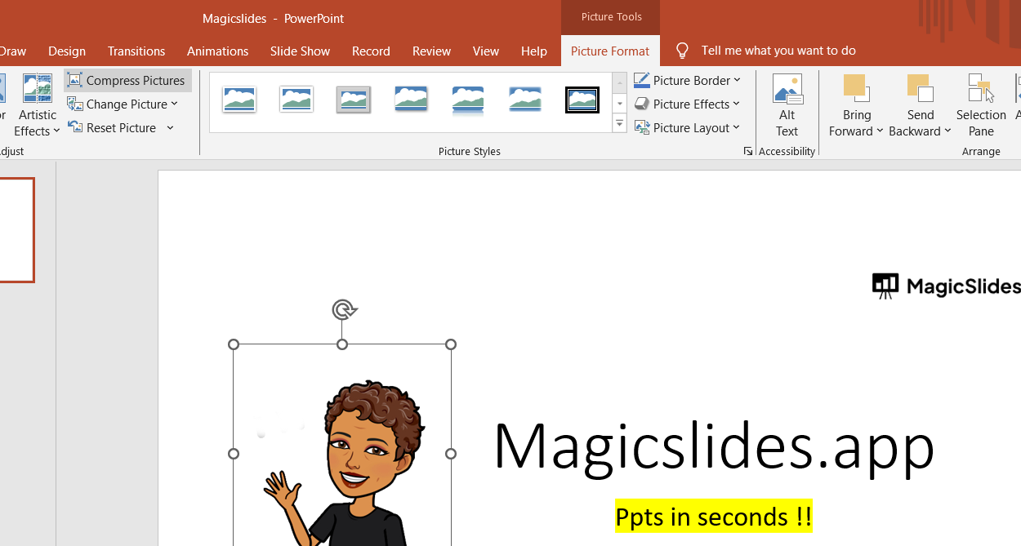Apply the second picture style: beveled matte white
Image resolution: width=1021 pixels, height=546 pixels.
pyautogui.click(x=296, y=100)
